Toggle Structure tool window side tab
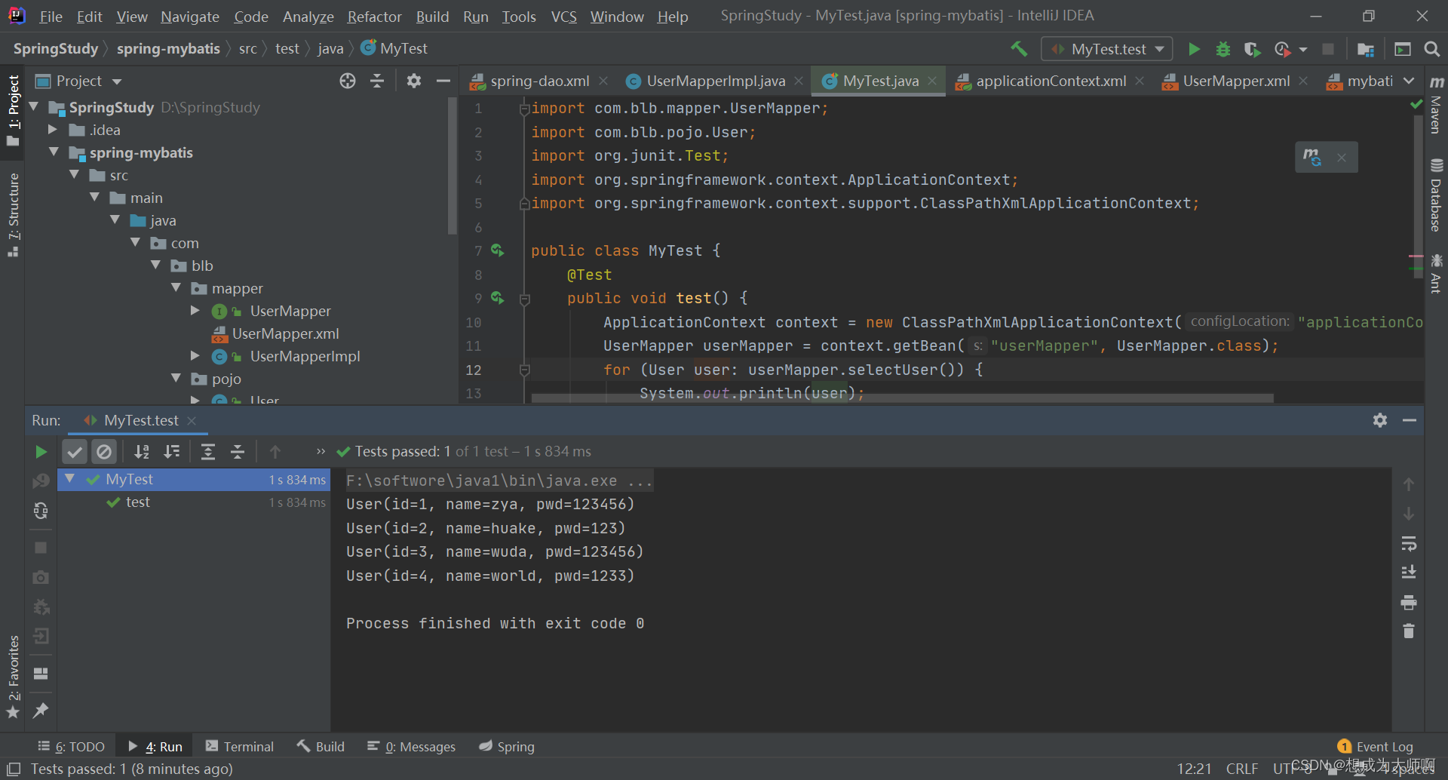Viewport: 1448px width, 780px height. pos(13,215)
